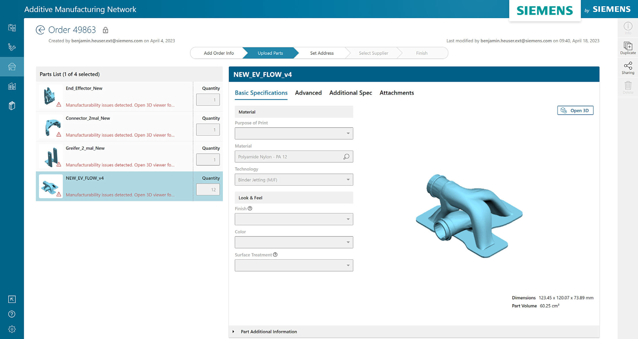Open the Color dropdown
The image size is (638, 339).
(x=294, y=242)
